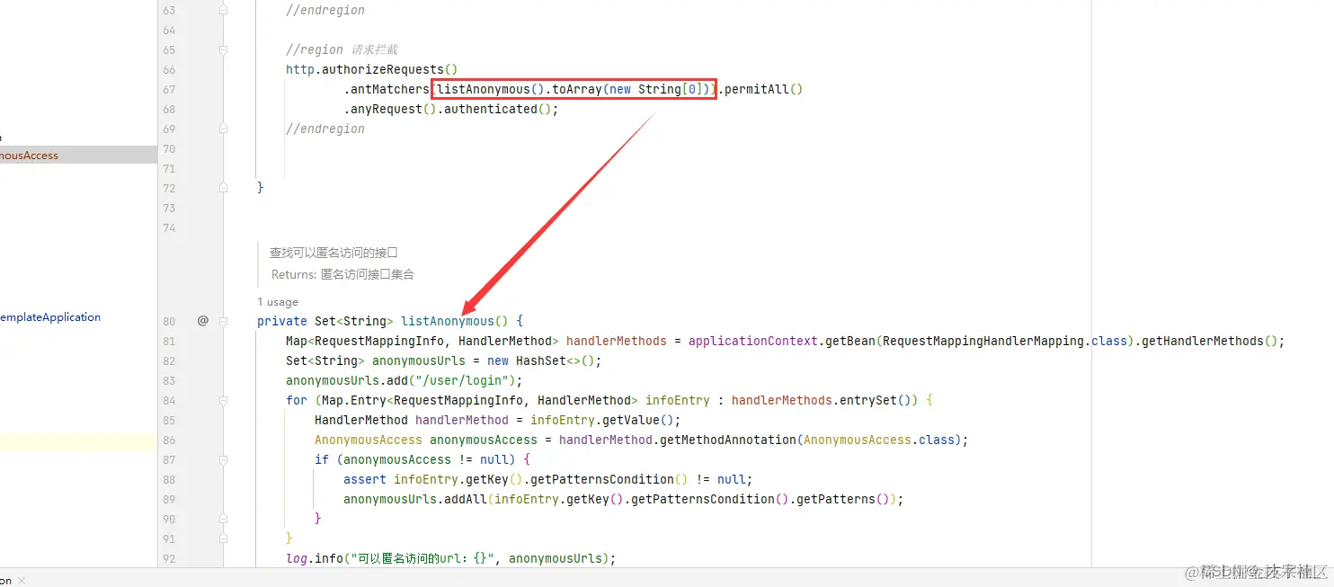Image resolution: width=1334 pixels, height=587 pixels.
Task: Click the 'Returns: 匿名访问接口集合' doc line
Action: tap(342, 274)
